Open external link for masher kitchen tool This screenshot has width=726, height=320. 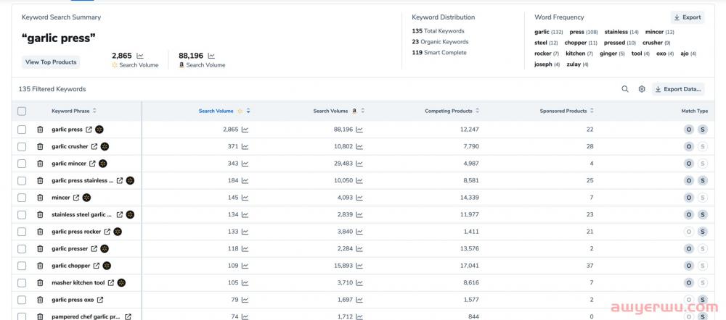click(110, 282)
